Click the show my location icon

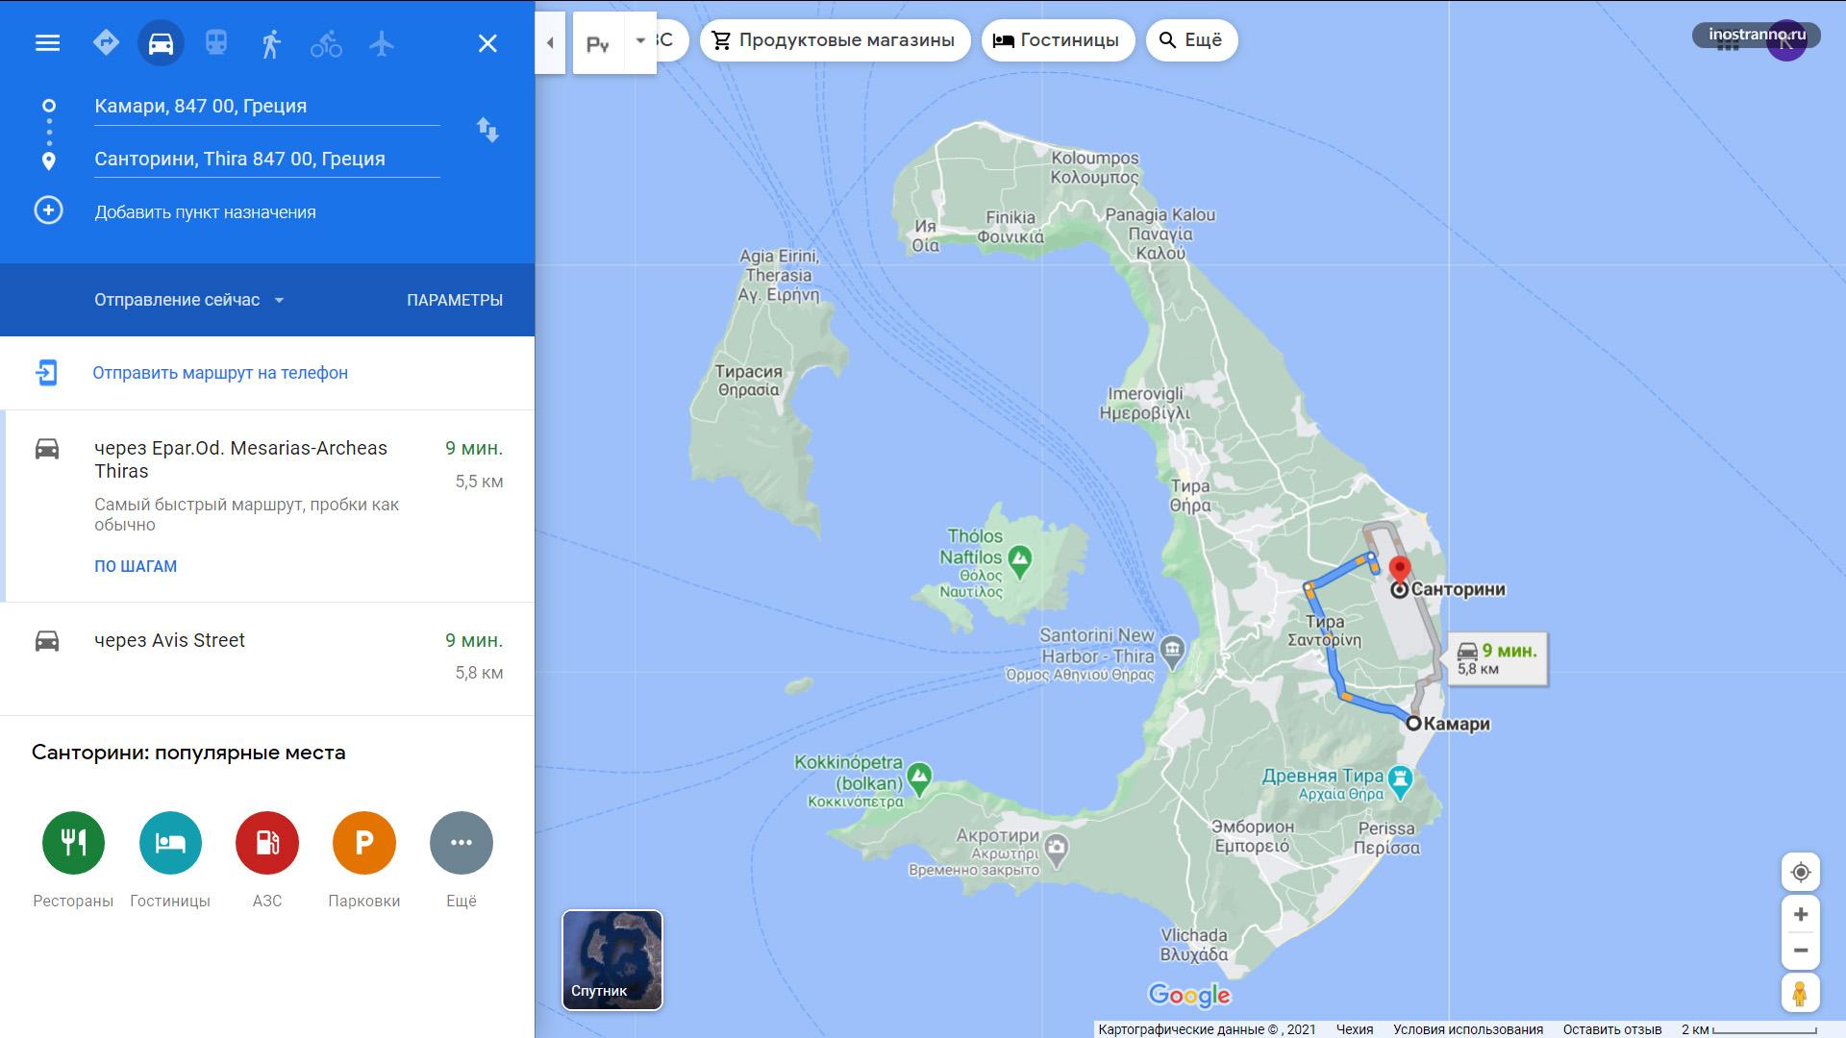[1801, 872]
